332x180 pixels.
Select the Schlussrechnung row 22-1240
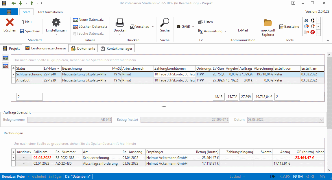[x=170, y=74]
